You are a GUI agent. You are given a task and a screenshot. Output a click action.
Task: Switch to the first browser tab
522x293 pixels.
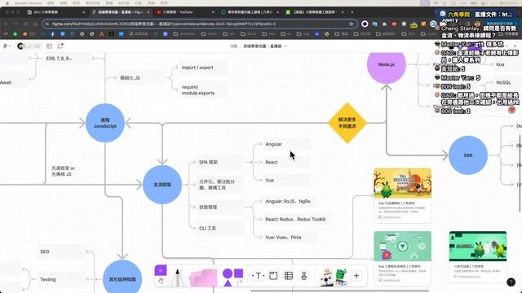click(55, 12)
